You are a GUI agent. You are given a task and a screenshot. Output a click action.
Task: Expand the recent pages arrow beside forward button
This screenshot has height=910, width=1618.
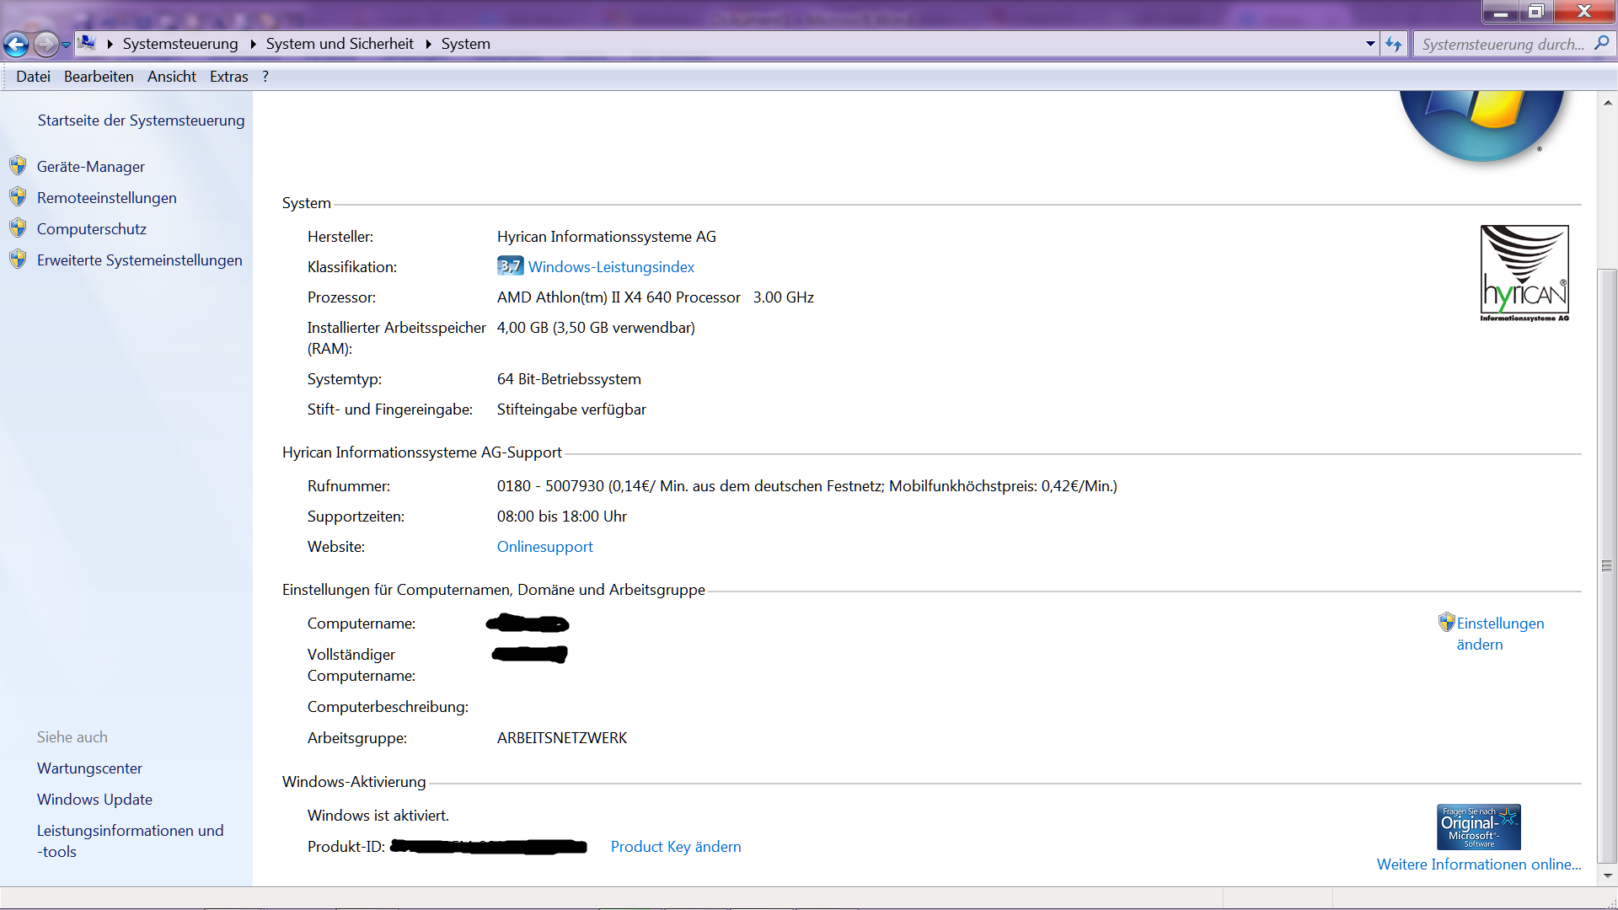coord(66,45)
